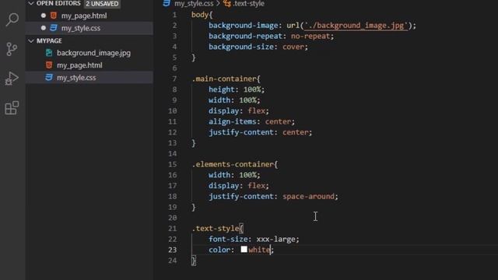
Task: Click the unsaved dot beside my_style.css
Action: click(x=44, y=28)
